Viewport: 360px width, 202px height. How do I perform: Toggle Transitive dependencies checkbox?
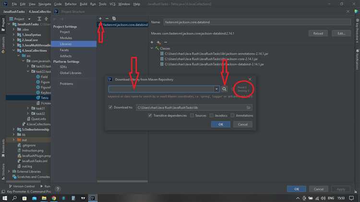pyautogui.click(x=150, y=116)
